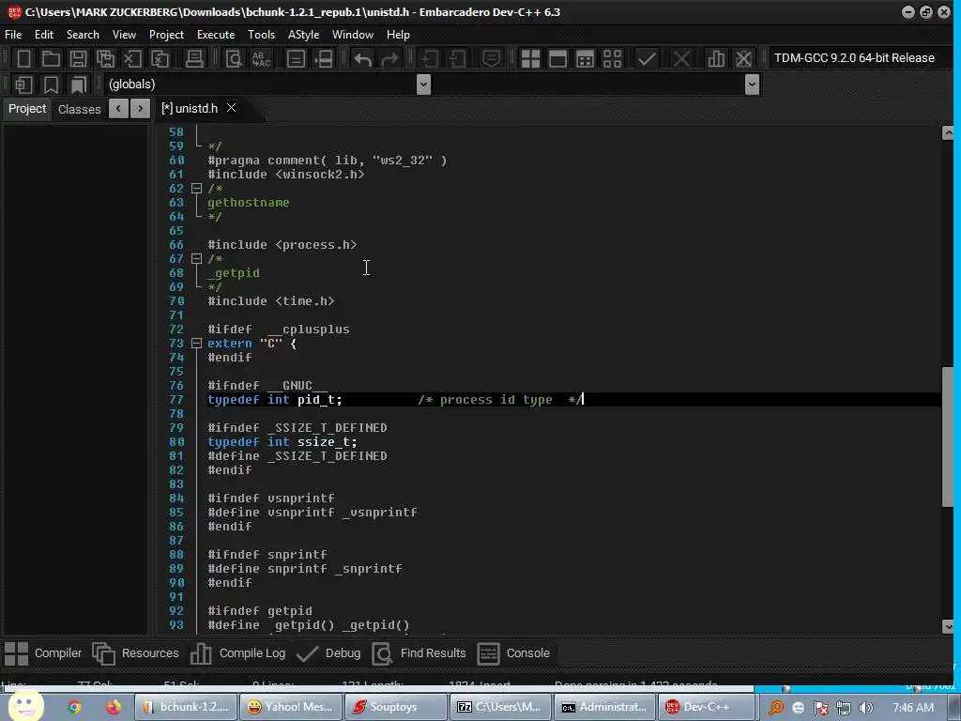Open Replace with AB-AC toolbar icon
The image size is (961, 721).
[261, 59]
